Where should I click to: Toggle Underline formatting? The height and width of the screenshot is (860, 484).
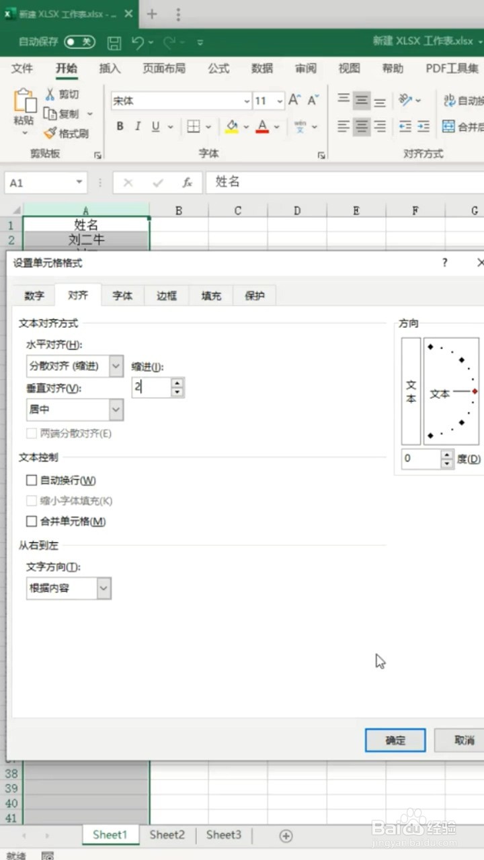click(x=155, y=126)
